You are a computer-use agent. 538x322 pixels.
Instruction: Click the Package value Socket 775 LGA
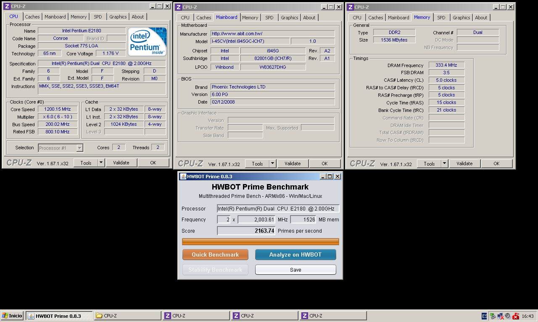tap(82, 46)
